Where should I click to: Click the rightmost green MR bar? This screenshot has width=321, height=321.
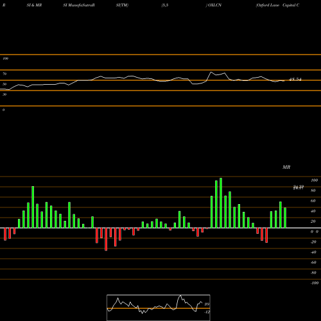click(x=285, y=218)
